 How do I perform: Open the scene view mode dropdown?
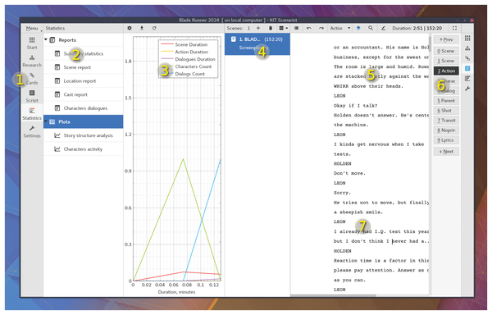pyautogui.click(x=284, y=28)
